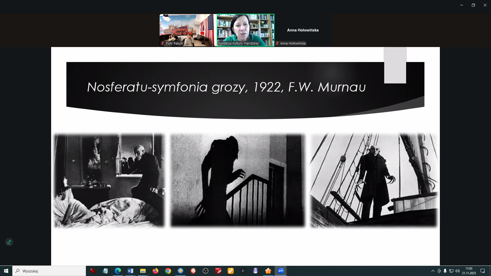Open File Explorer from the taskbar
Image resolution: width=491 pixels, height=276 pixels.
point(143,271)
